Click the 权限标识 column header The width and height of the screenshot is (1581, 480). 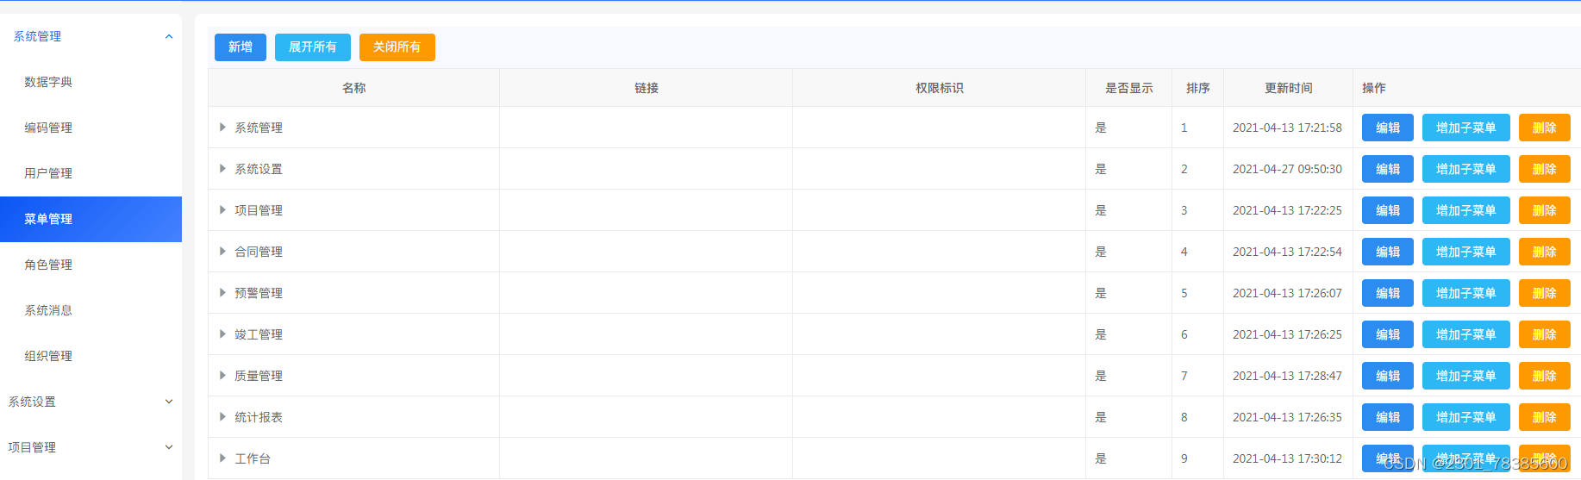point(940,88)
